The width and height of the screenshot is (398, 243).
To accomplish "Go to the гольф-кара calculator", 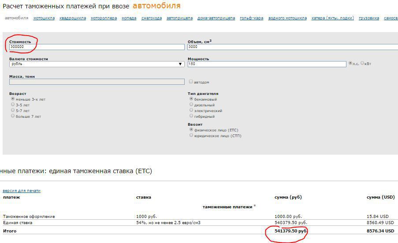I will click(252, 18).
